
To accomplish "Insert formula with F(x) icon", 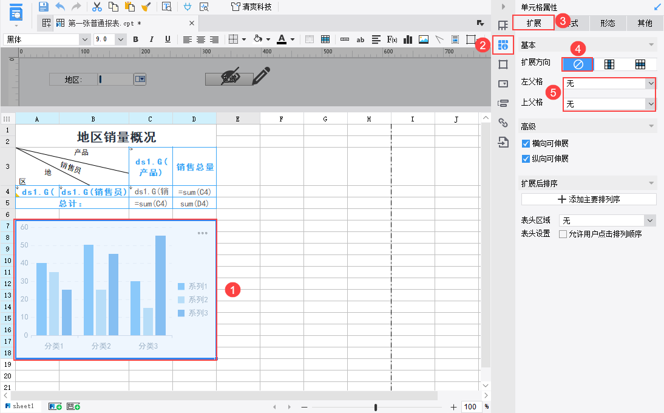I will (391, 39).
